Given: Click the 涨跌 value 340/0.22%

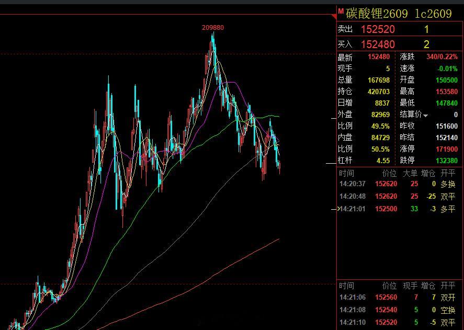Looking at the screenshot, I should pyautogui.click(x=442, y=56).
